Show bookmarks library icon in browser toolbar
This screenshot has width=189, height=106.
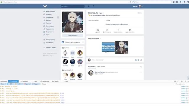(177, 2)
